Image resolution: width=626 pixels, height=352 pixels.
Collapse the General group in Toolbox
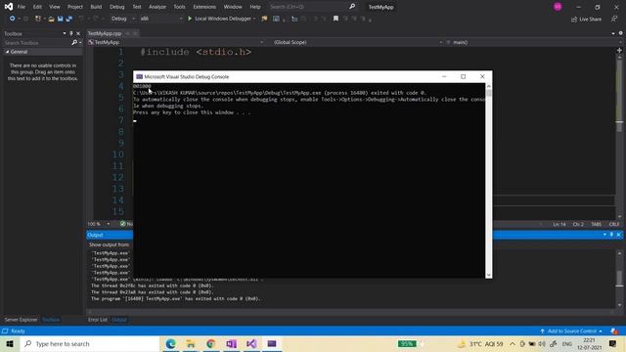[7, 52]
